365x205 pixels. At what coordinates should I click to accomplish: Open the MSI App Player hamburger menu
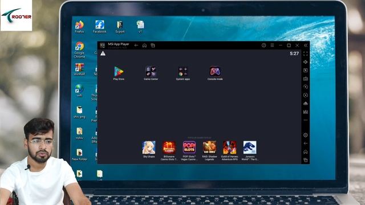pos(272,46)
